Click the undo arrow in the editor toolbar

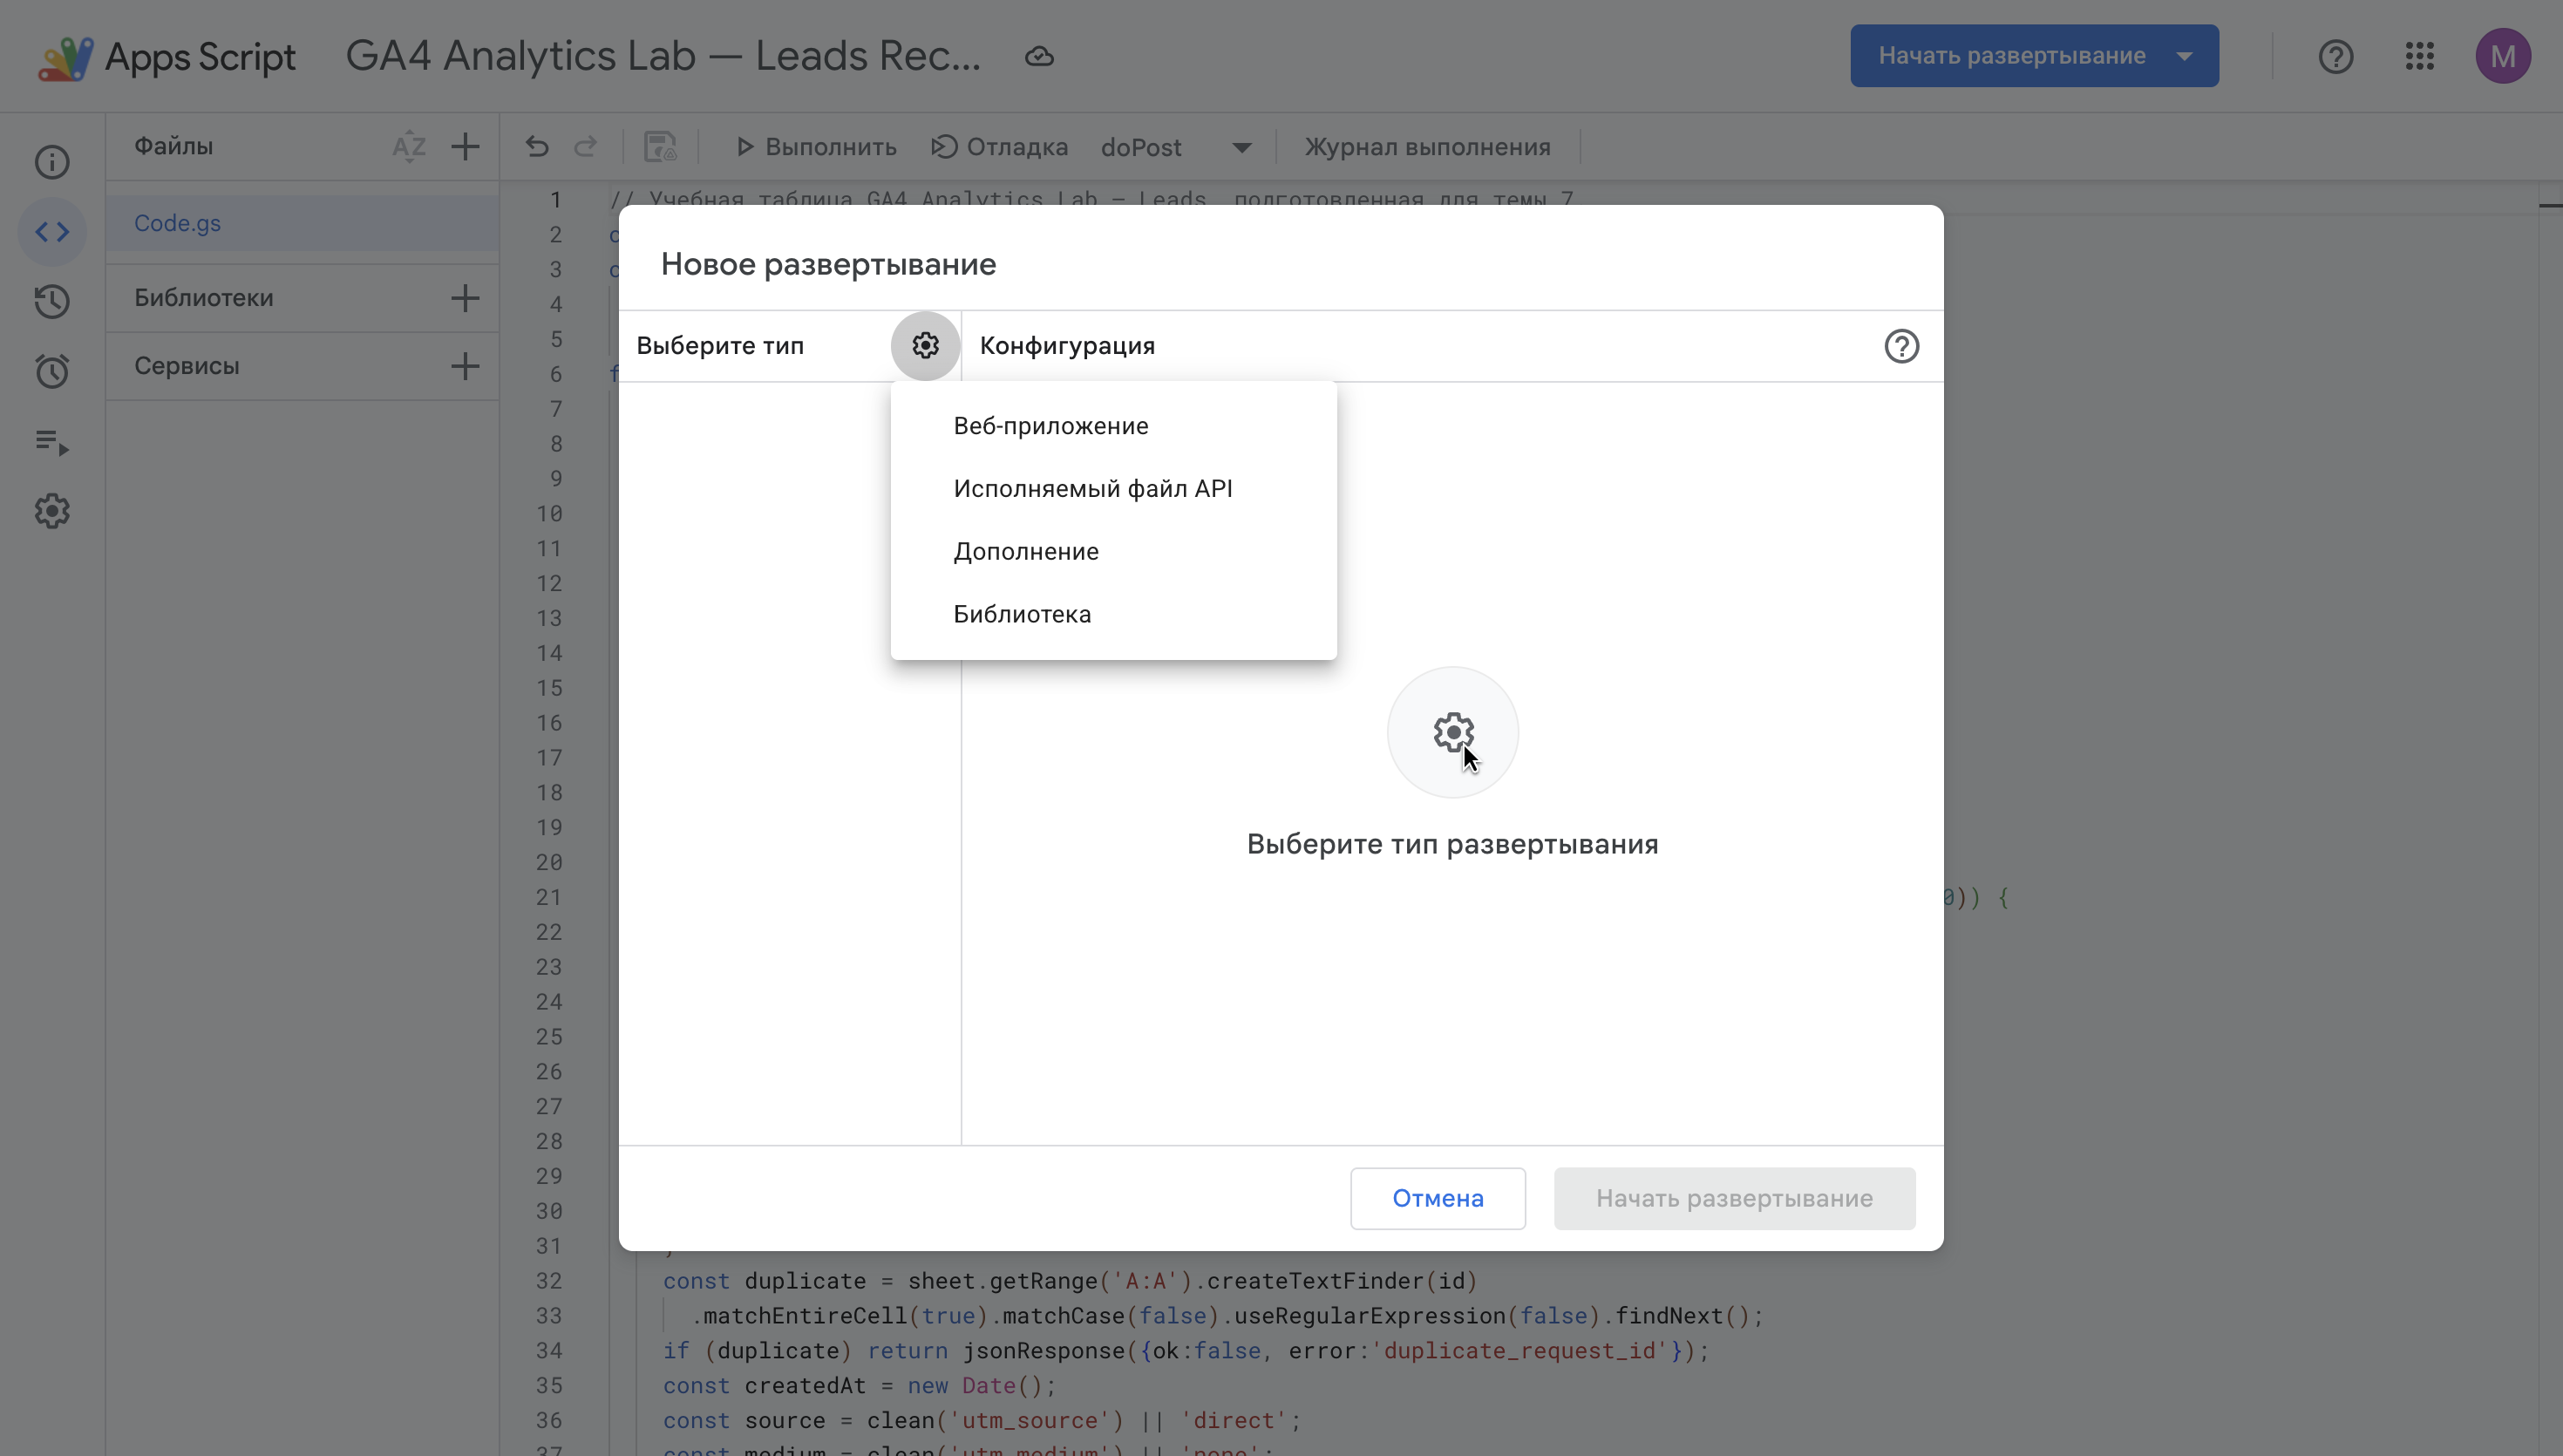point(537,147)
